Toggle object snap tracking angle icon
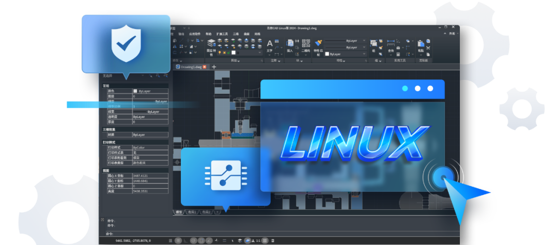The height and width of the screenshot is (245, 558). tap(209, 240)
